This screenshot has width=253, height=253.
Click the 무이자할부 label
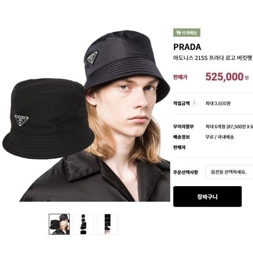(x=184, y=126)
